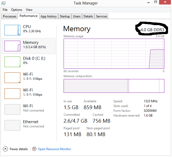Select the Disk 0 mini graph thumbnail
This screenshot has width=172, height=157.
pyautogui.click(x=12, y=62)
